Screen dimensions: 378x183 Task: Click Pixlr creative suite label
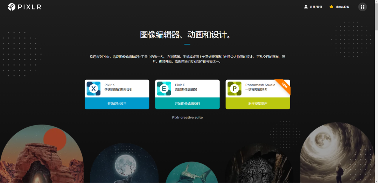(187, 118)
